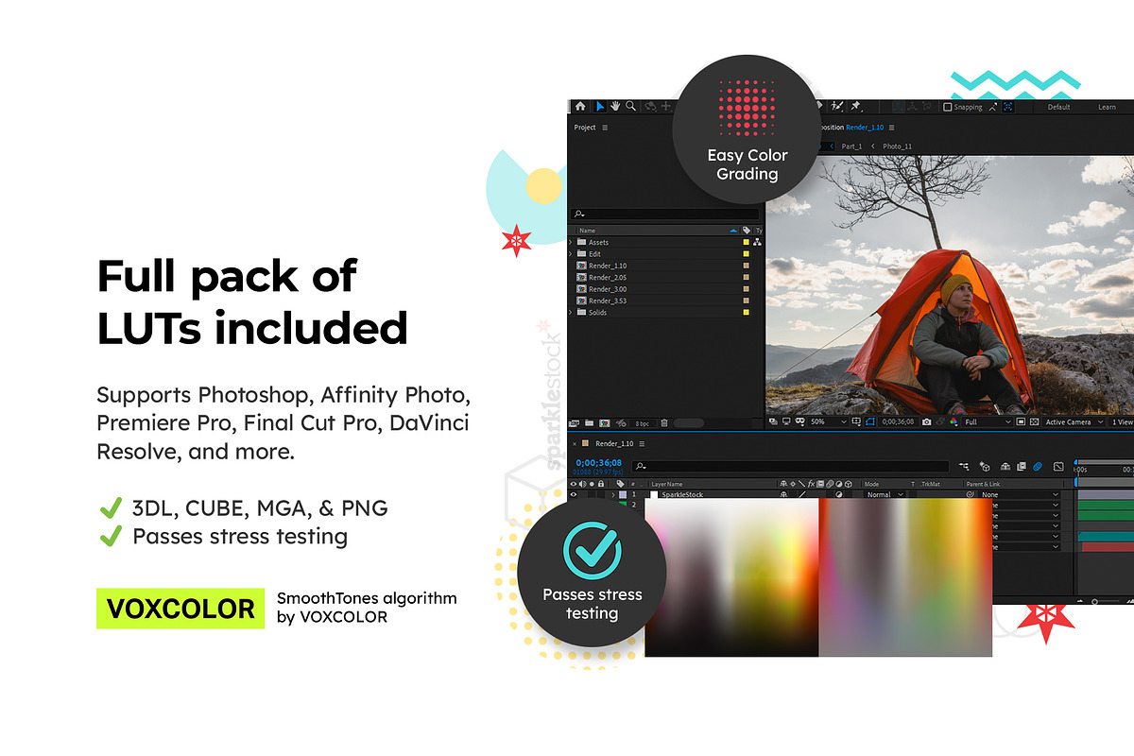
Task: Create a new composition from Project panel
Action: (x=606, y=422)
